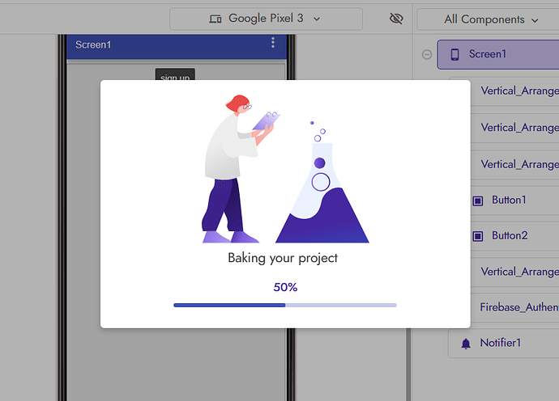Image resolution: width=559 pixels, height=401 pixels.
Task: Open the Google Pixel 3 device dropdown
Action: 266,19
